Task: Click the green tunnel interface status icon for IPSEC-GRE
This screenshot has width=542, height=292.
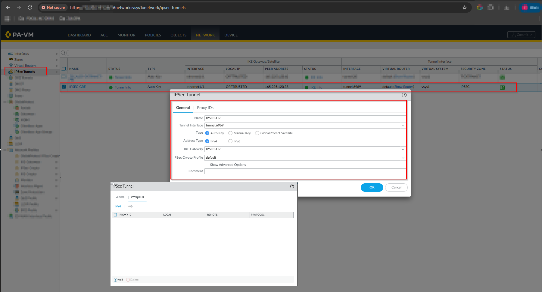Action: 502,87
